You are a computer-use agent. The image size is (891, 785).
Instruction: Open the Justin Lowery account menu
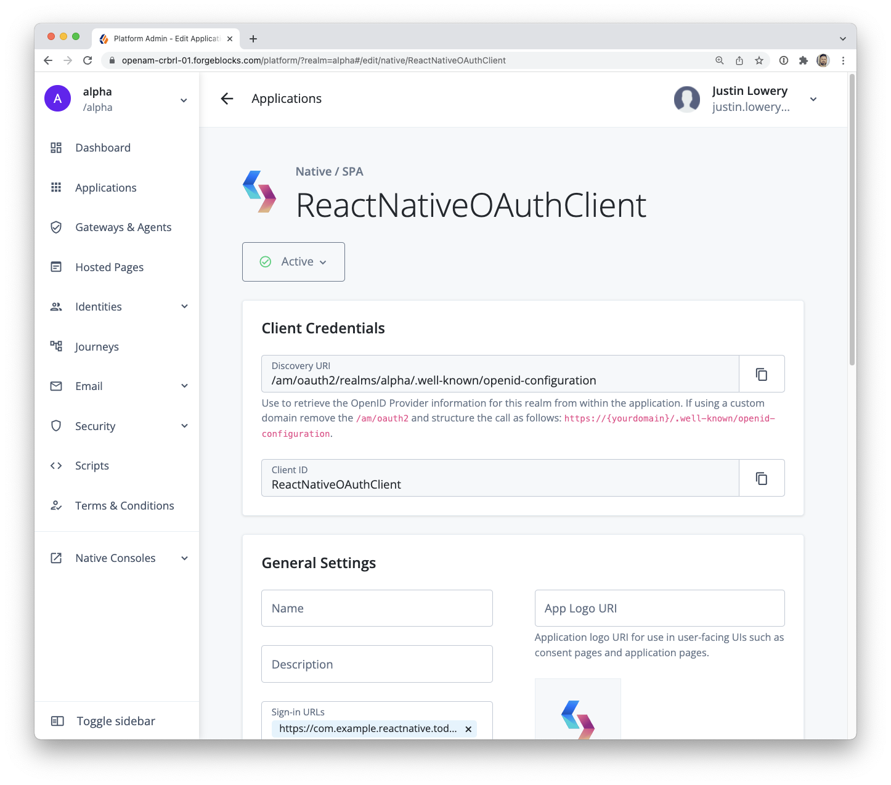pyautogui.click(x=813, y=99)
